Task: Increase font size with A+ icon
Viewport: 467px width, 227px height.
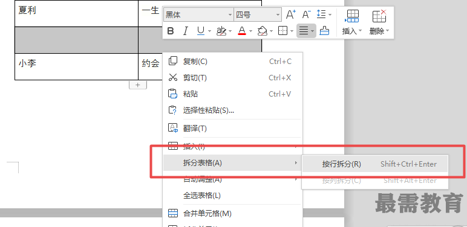Action: (291, 14)
